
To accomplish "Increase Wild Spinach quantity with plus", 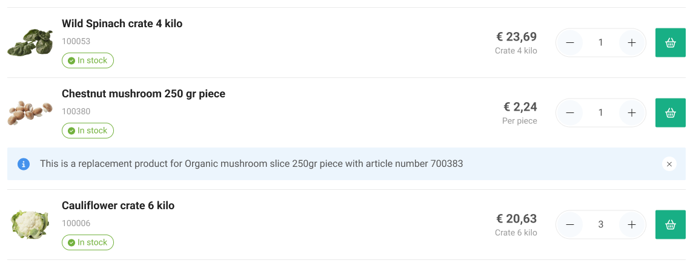I will click(x=631, y=43).
